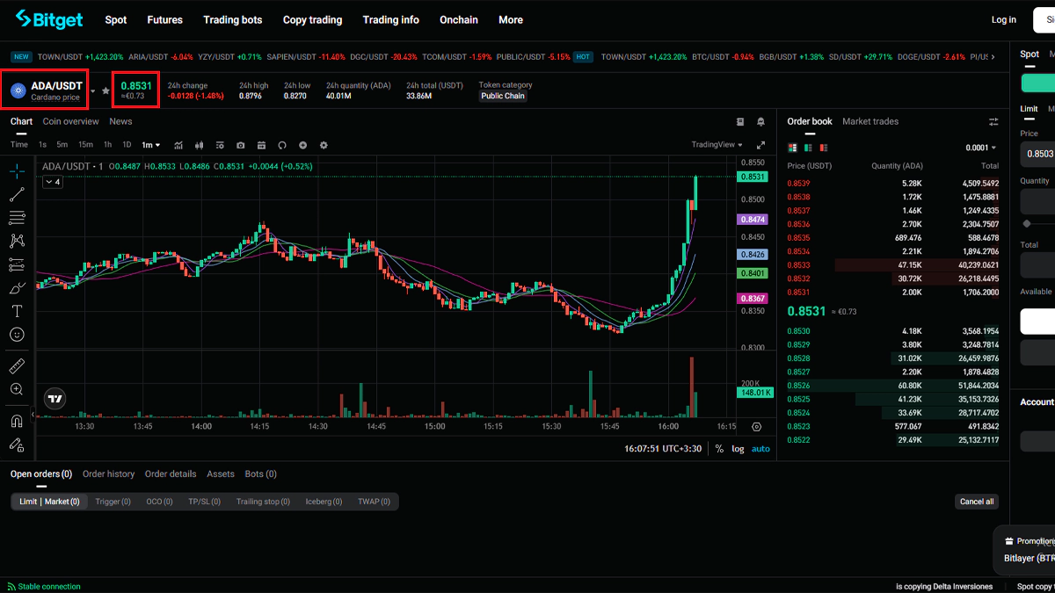Refresh the chart with reload icon

click(282, 145)
